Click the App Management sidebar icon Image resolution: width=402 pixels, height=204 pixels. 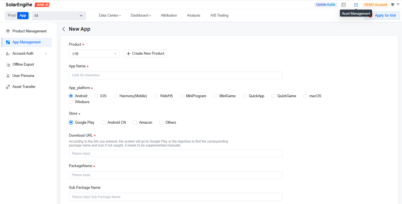[8, 42]
